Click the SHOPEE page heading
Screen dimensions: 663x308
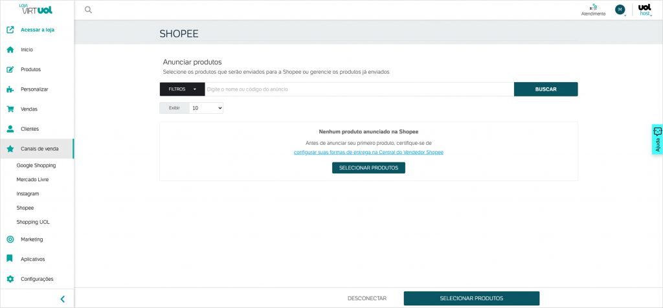tap(179, 34)
